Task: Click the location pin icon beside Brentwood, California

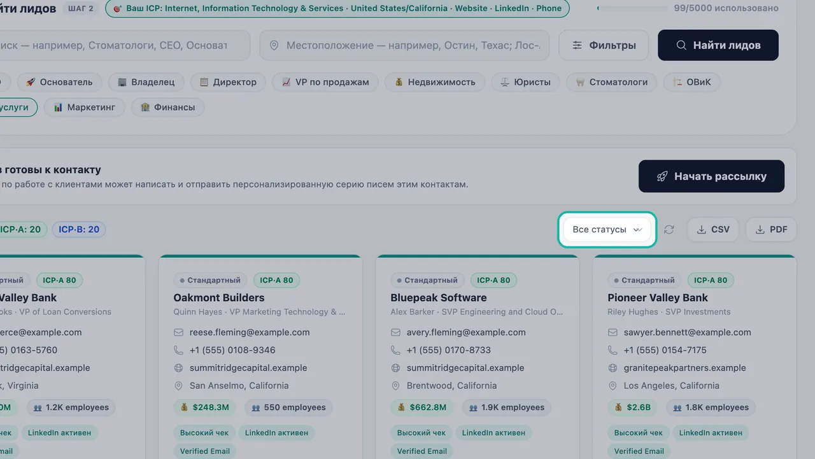Action: (x=395, y=386)
